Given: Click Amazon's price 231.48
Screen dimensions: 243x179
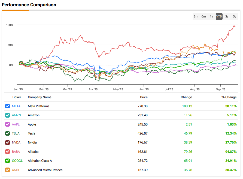Looking at the screenshot, I should tap(142, 115).
